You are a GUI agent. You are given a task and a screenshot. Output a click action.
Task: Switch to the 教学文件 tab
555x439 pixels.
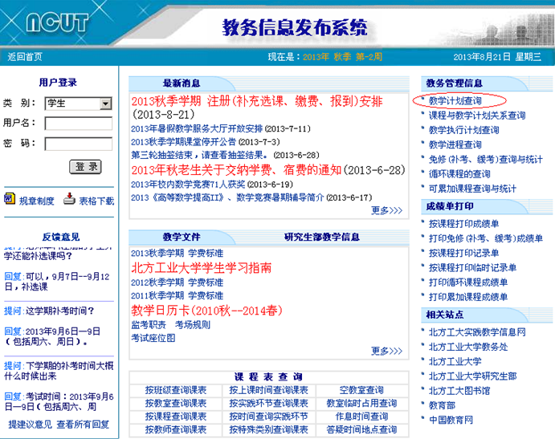(x=182, y=237)
